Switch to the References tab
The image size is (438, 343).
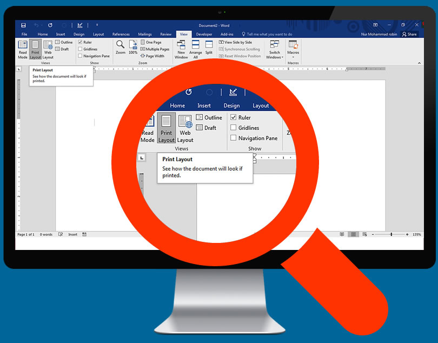click(121, 34)
